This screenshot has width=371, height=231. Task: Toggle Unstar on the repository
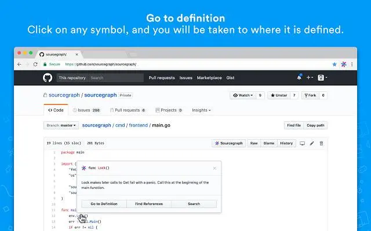pyautogui.click(x=279, y=95)
